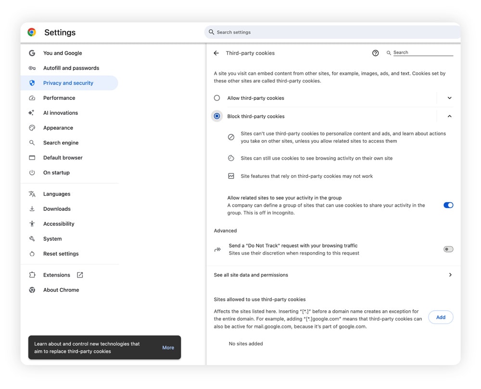Expand the Allow third-party cookies section
The width and height of the screenshot is (481, 389).
[449, 97]
